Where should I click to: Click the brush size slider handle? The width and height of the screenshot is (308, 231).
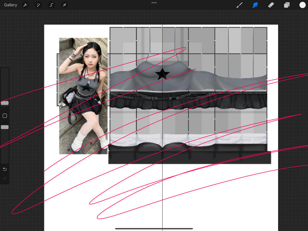[5, 103]
